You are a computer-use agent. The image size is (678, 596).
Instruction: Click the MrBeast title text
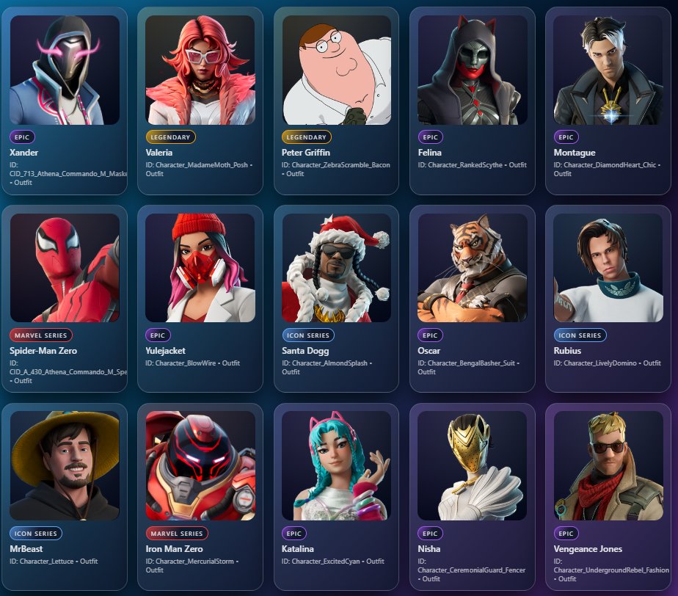(26, 549)
